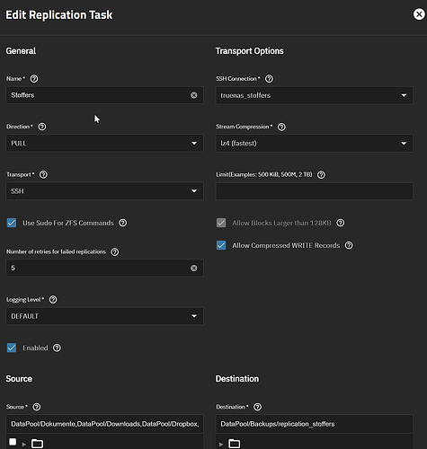Clear the number of retries value
This screenshot has height=449, width=427.
(x=194, y=268)
